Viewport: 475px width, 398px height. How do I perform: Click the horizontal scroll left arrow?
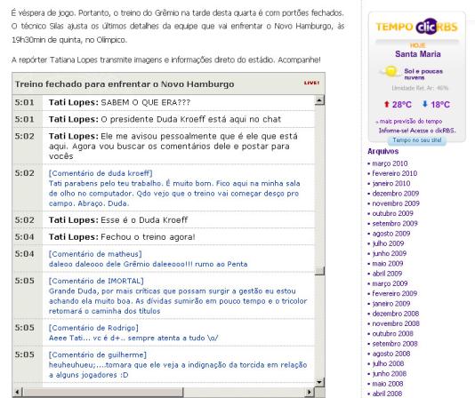(17, 393)
